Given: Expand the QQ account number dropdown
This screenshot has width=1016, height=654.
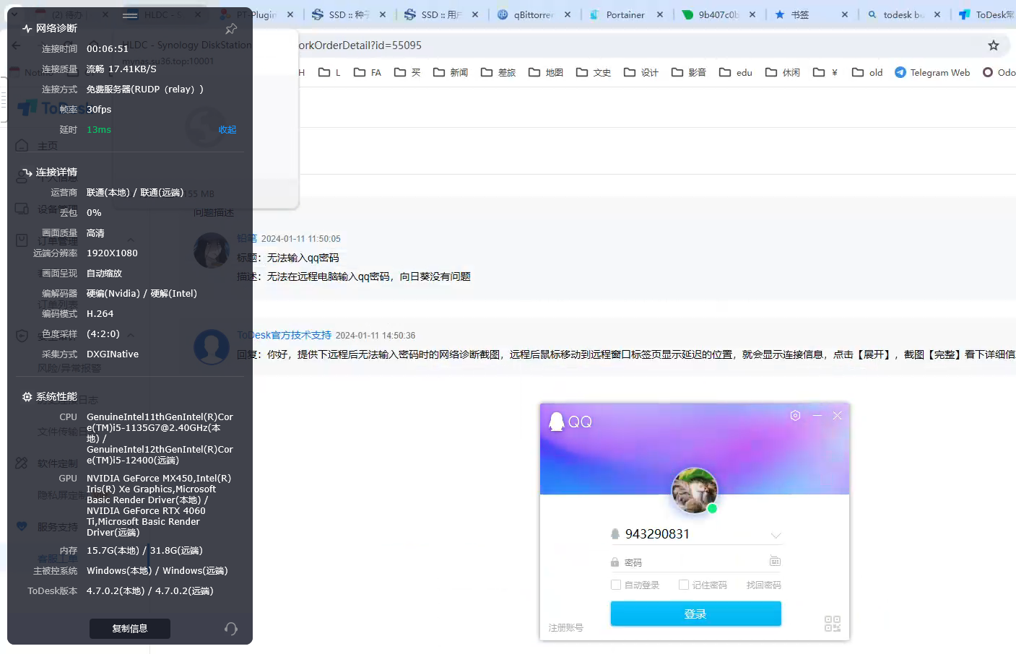Looking at the screenshot, I should 776,535.
